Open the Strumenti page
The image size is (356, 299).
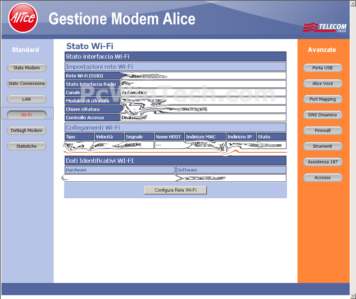coord(323,146)
